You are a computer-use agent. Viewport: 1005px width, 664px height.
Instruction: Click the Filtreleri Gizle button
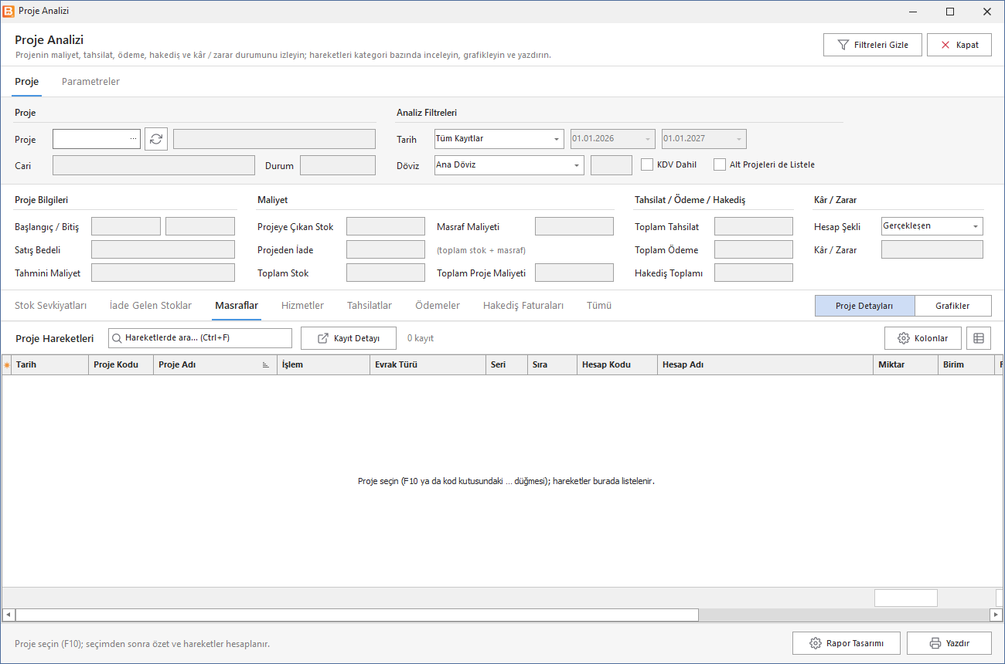tap(873, 45)
